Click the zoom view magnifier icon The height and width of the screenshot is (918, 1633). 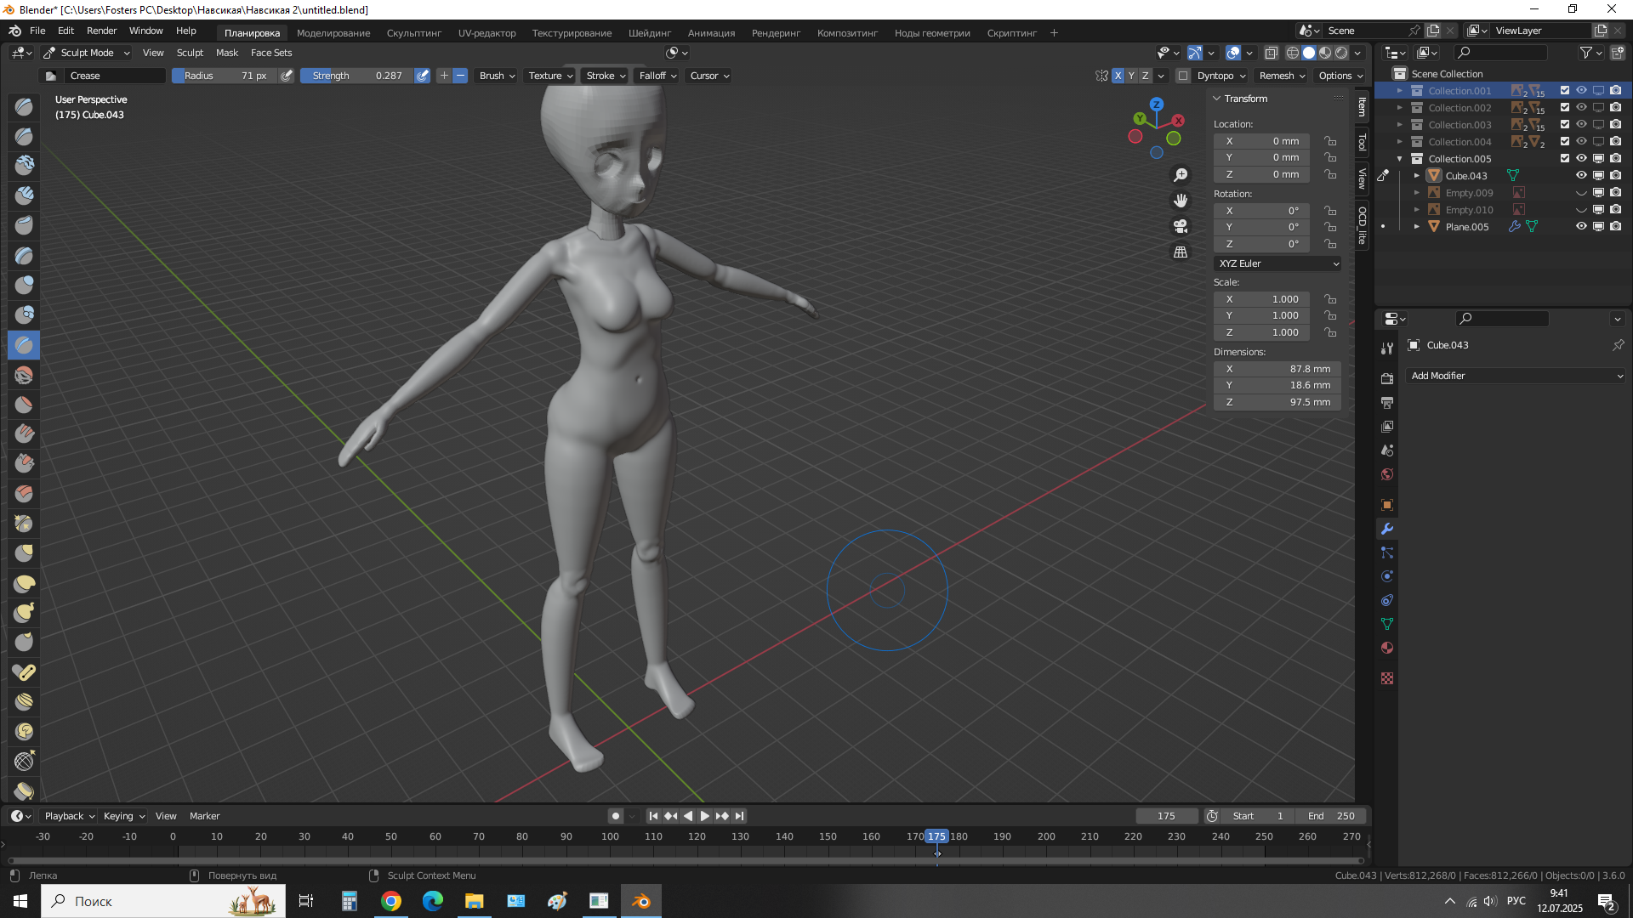pos(1181,175)
